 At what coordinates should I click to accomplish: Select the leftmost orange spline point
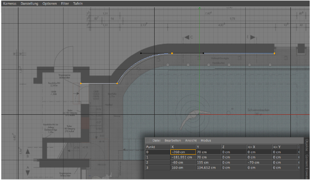81,83
